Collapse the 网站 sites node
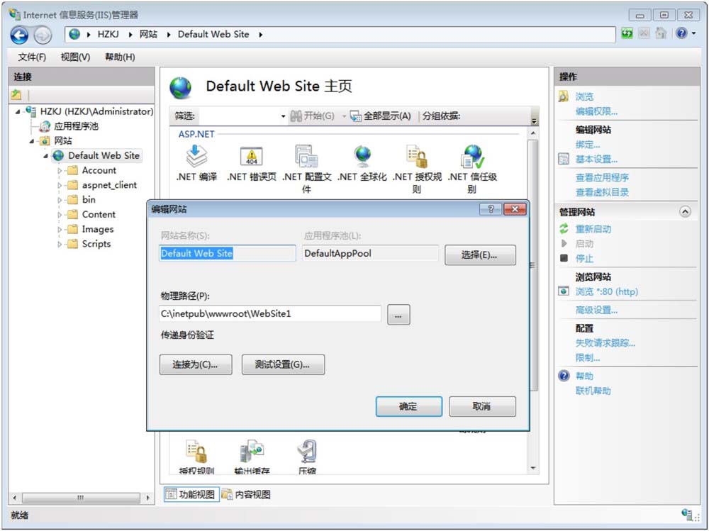The image size is (709, 531). 32,141
